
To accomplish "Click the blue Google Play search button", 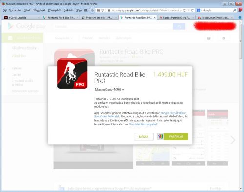I will tap(179, 26).
